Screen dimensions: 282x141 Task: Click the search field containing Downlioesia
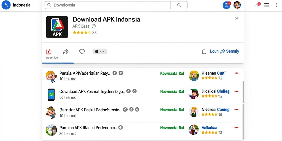(108, 5)
